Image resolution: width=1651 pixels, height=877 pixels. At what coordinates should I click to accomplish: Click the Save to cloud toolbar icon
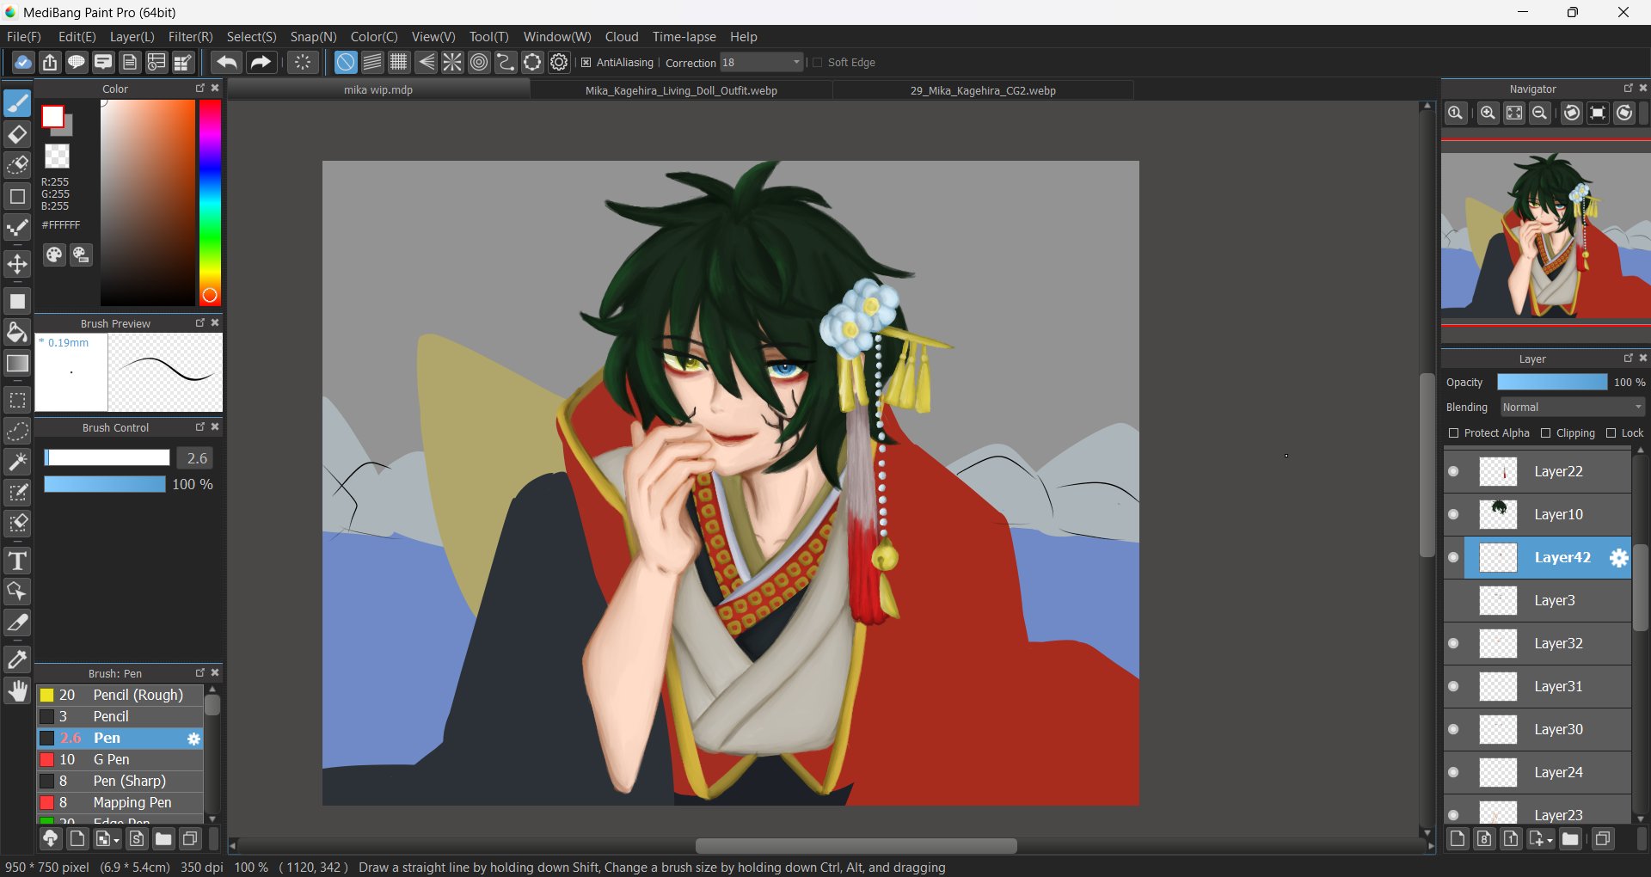[x=23, y=62]
